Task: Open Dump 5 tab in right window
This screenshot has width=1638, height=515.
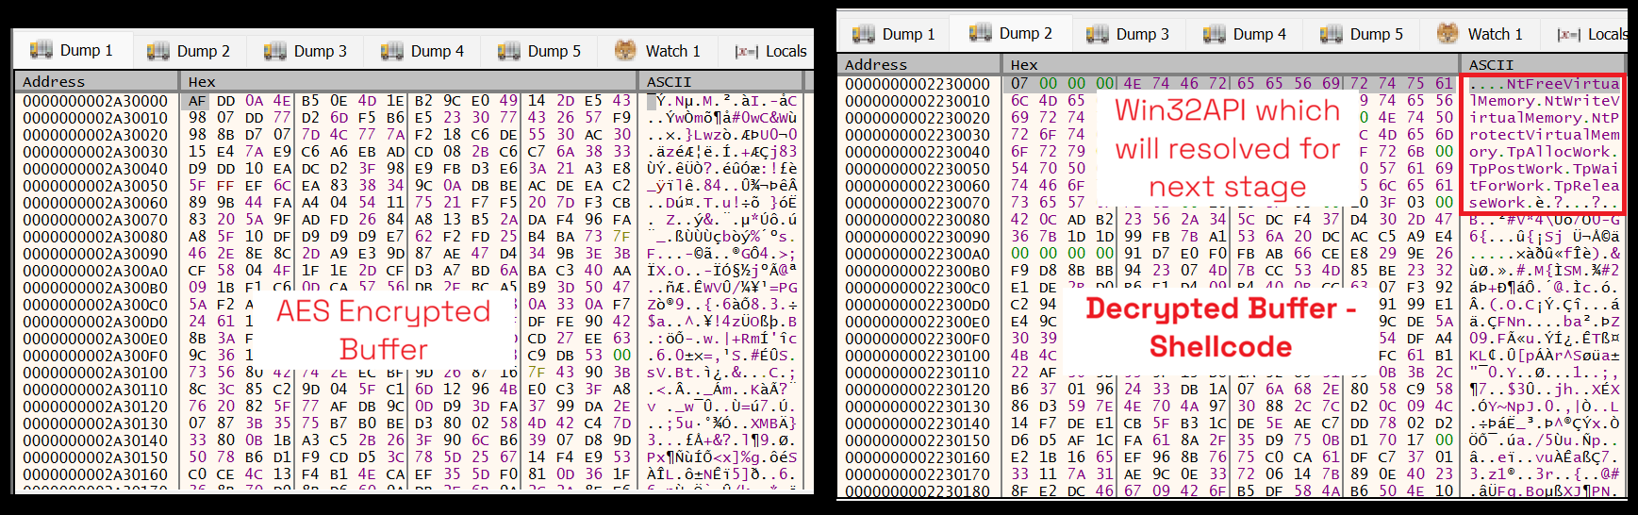Action: [x=1363, y=34]
